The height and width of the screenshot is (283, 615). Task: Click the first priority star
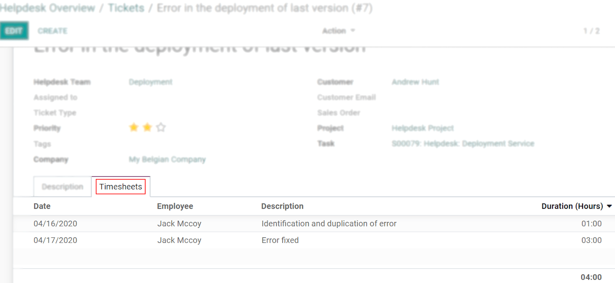point(134,127)
